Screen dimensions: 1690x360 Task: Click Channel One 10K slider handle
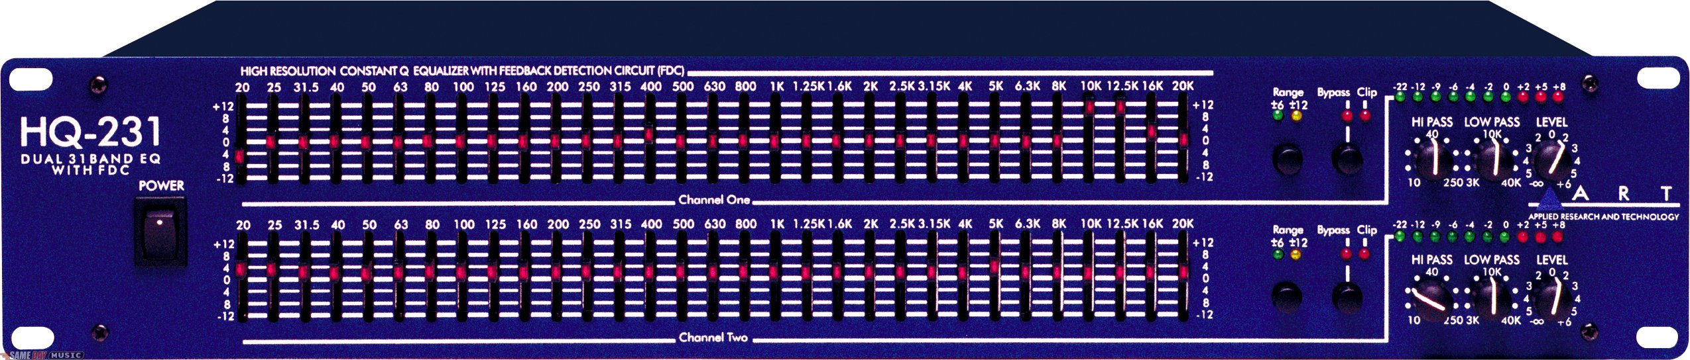(1089, 107)
